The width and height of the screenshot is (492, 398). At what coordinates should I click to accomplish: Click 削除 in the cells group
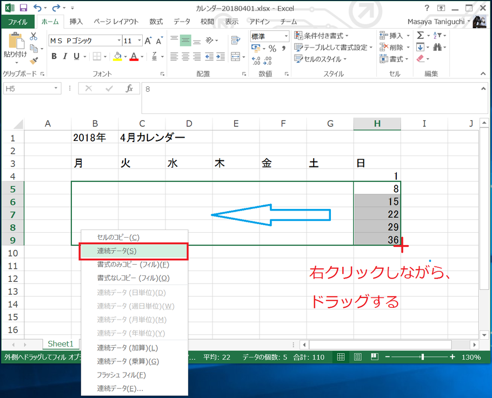[x=395, y=48]
